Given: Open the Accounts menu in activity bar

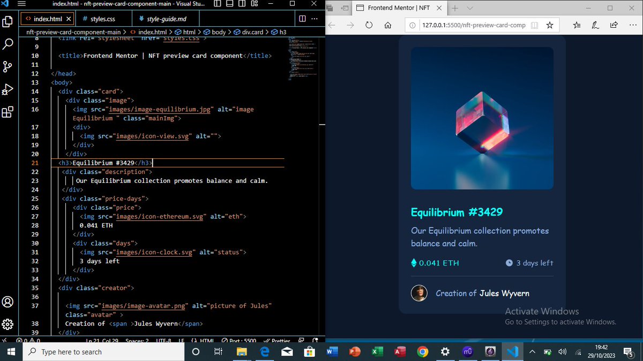Looking at the screenshot, I should pyautogui.click(x=8, y=302).
